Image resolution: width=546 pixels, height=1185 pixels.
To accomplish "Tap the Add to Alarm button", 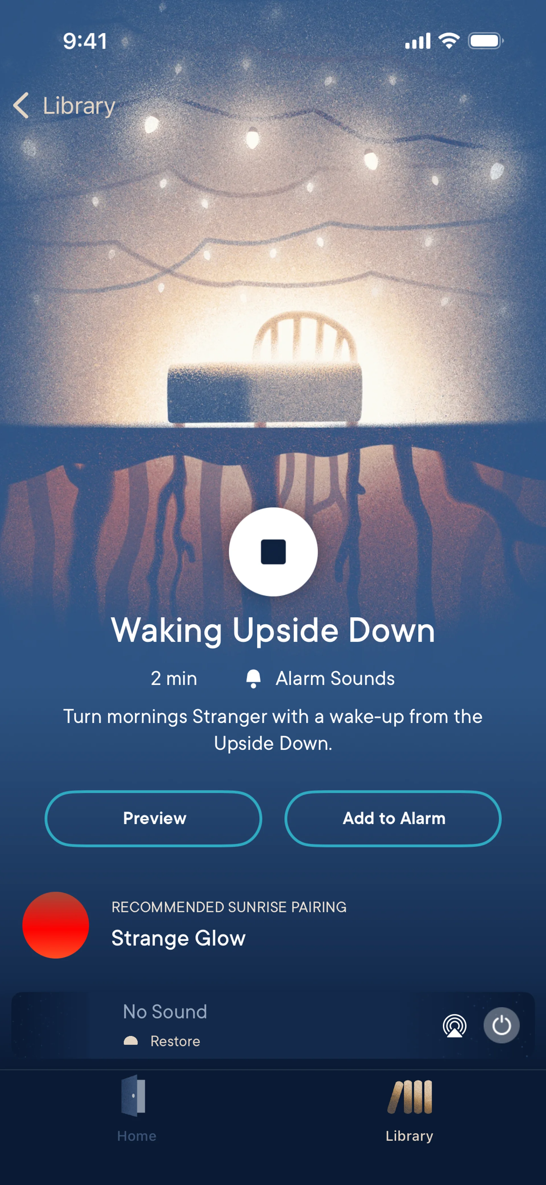I will pos(393,818).
